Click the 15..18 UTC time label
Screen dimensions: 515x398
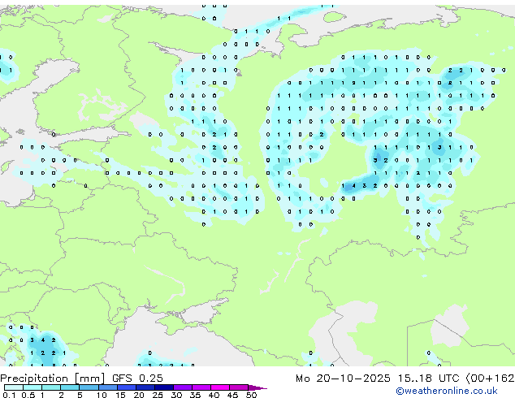tap(428, 379)
